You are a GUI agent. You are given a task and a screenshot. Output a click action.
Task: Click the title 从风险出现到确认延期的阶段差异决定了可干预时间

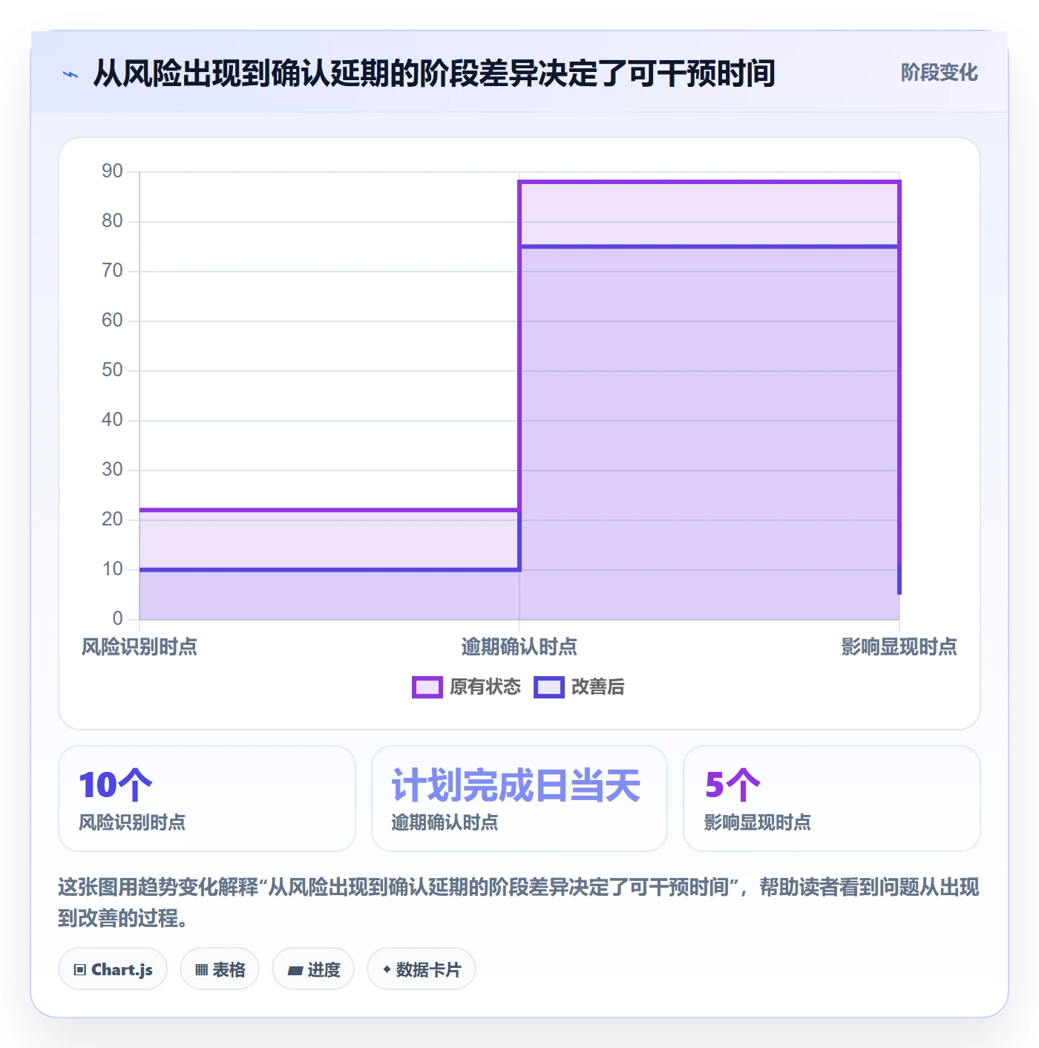(x=434, y=73)
